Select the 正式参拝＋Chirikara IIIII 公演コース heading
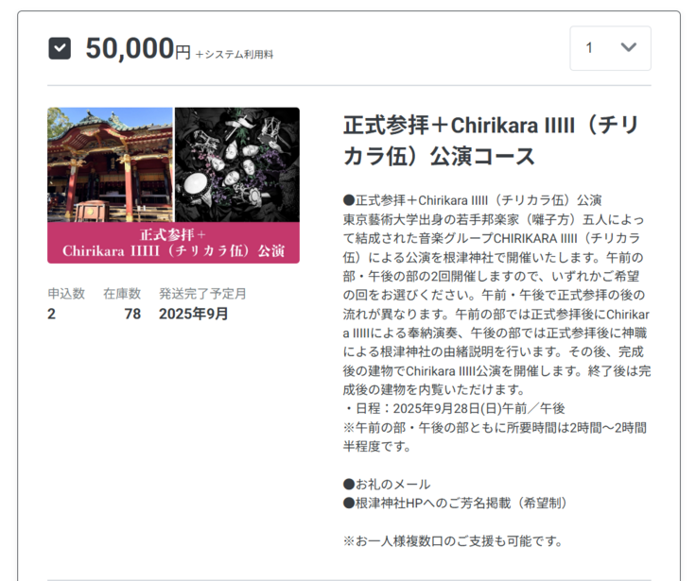Image resolution: width=696 pixels, height=581 pixels. (491, 141)
